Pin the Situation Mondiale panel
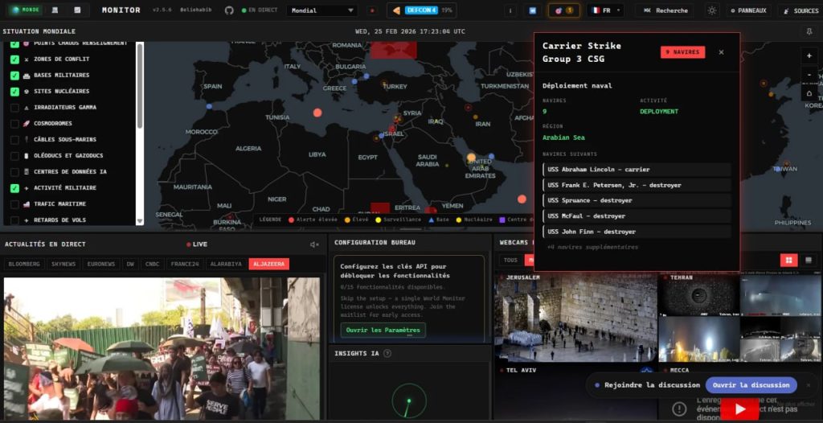 pyautogui.click(x=809, y=31)
